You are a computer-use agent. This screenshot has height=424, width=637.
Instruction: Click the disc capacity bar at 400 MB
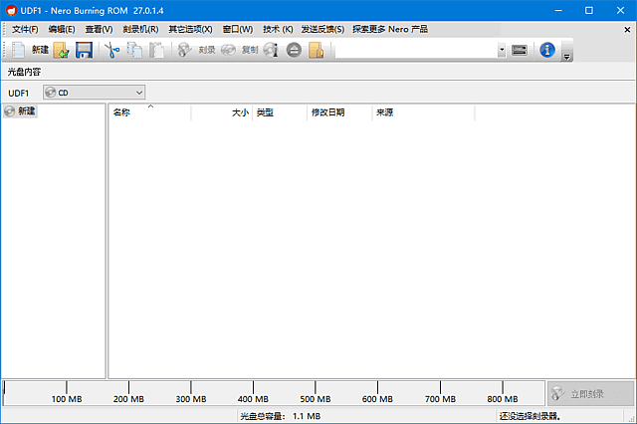tap(254, 391)
